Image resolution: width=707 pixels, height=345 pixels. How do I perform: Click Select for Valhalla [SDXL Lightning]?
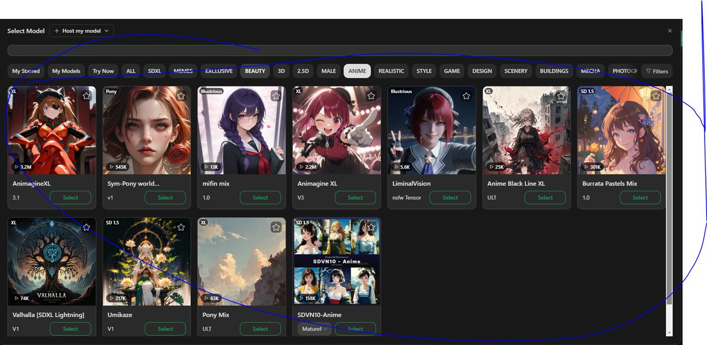pos(70,329)
